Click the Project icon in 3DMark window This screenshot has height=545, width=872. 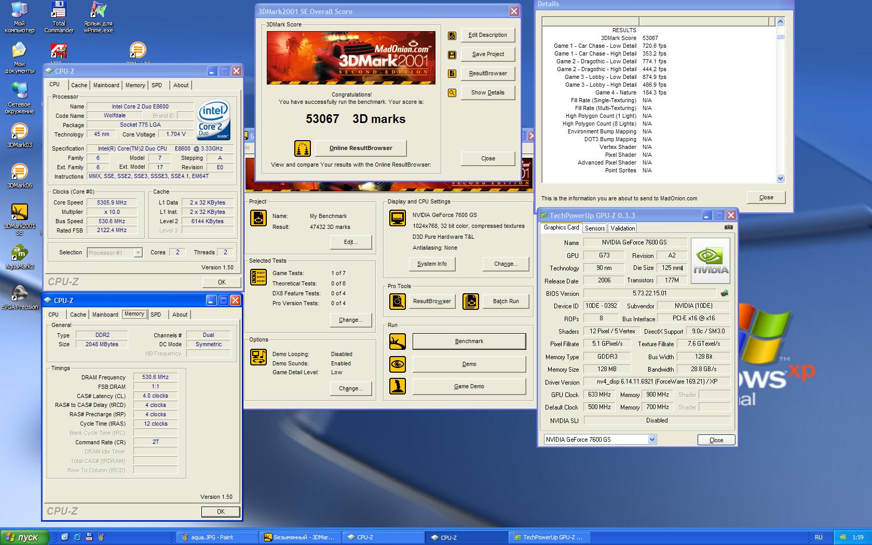click(258, 218)
